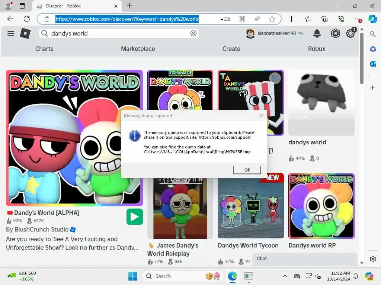Open slapbattlesliker198 avatar profile
Screen dimensions: 381x285
click(x=250, y=33)
